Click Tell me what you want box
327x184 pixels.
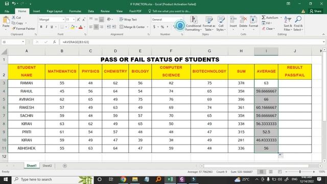tap(169, 11)
